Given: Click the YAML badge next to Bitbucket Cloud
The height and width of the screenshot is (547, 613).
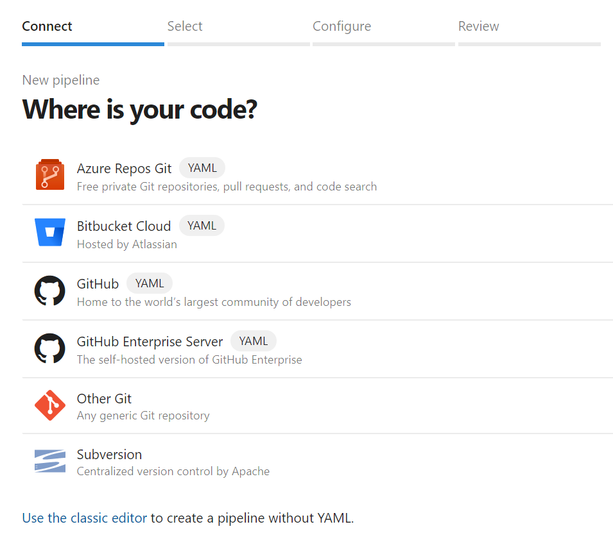Looking at the screenshot, I should (202, 226).
